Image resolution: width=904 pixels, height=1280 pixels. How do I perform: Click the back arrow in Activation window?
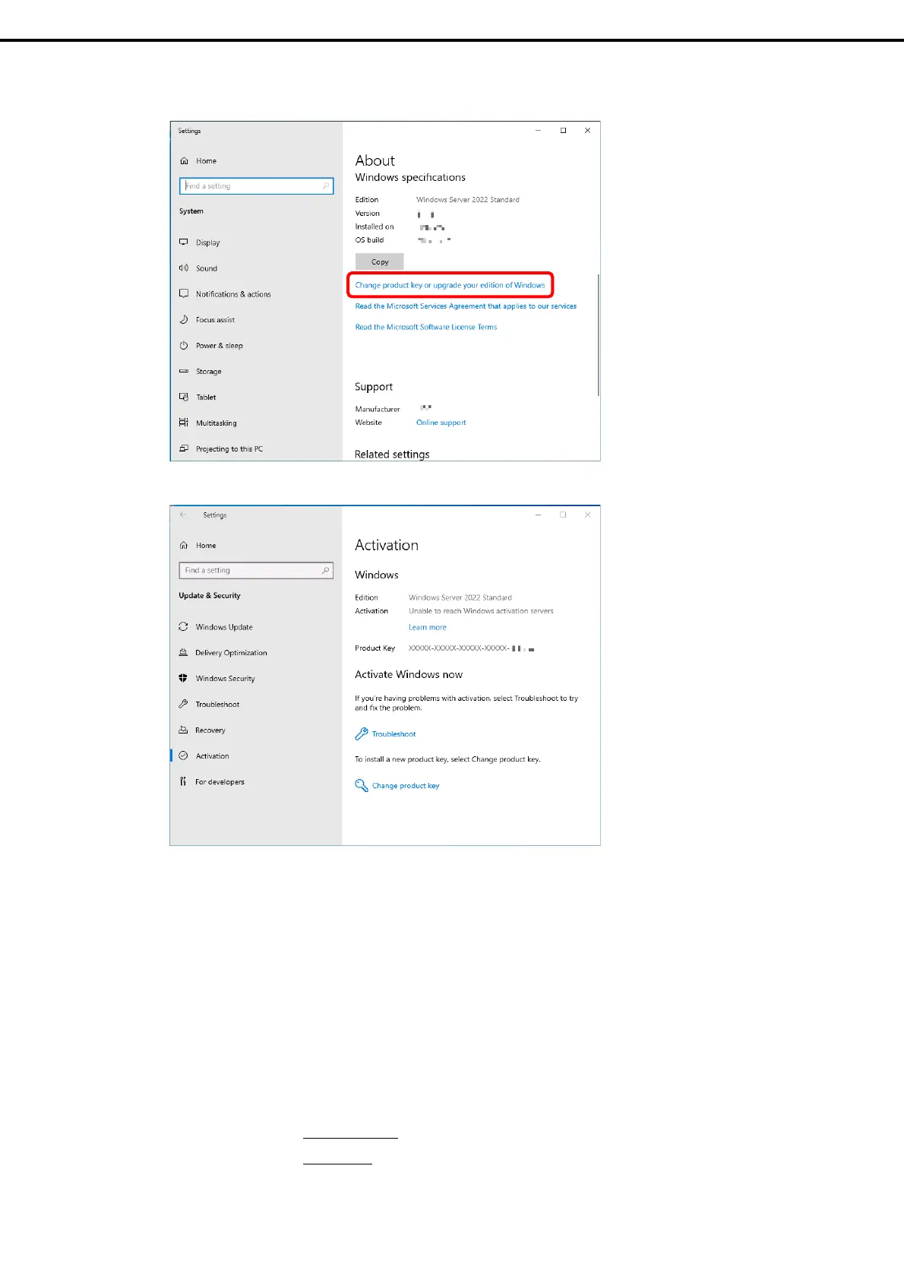tap(183, 515)
